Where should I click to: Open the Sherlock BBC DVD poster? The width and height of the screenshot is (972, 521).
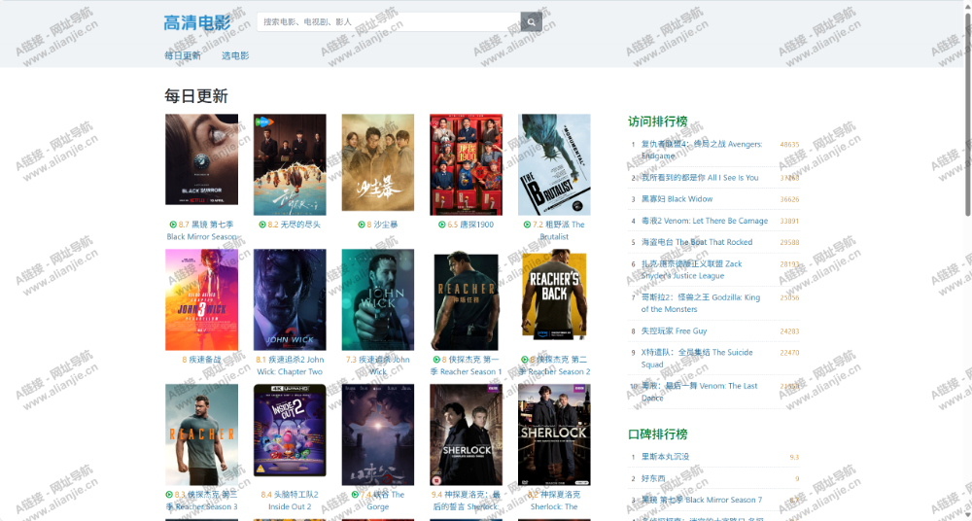point(554,434)
